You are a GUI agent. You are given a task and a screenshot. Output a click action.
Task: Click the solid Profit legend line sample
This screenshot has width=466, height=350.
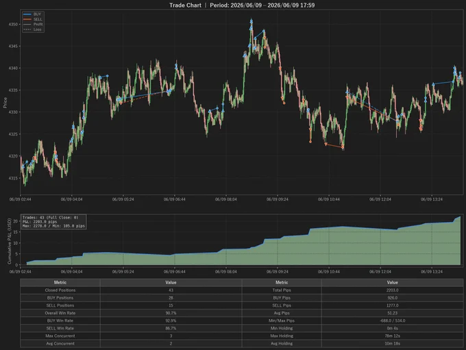(27, 25)
